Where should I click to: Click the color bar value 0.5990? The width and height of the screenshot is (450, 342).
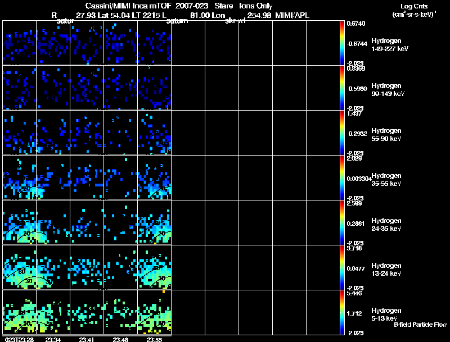pyautogui.click(x=358, y=89)
